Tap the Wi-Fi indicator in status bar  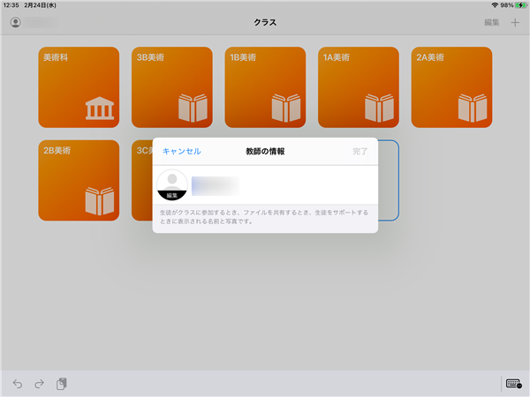click(495, 5)
